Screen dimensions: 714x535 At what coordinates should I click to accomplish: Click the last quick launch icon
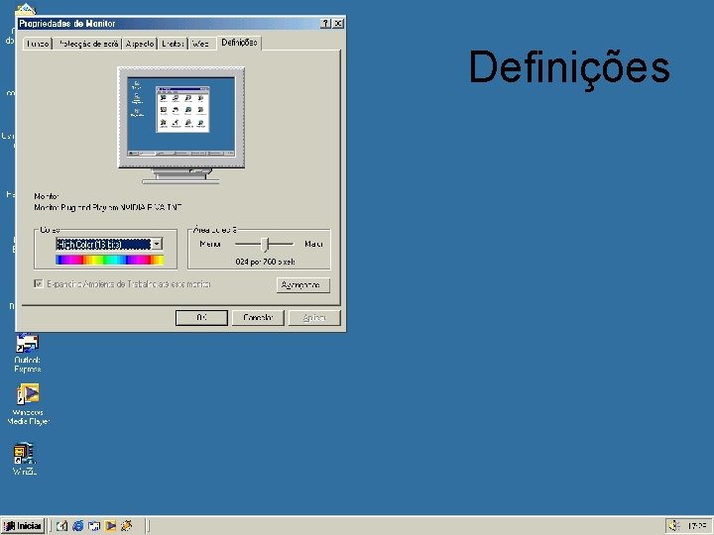(127, 526)
